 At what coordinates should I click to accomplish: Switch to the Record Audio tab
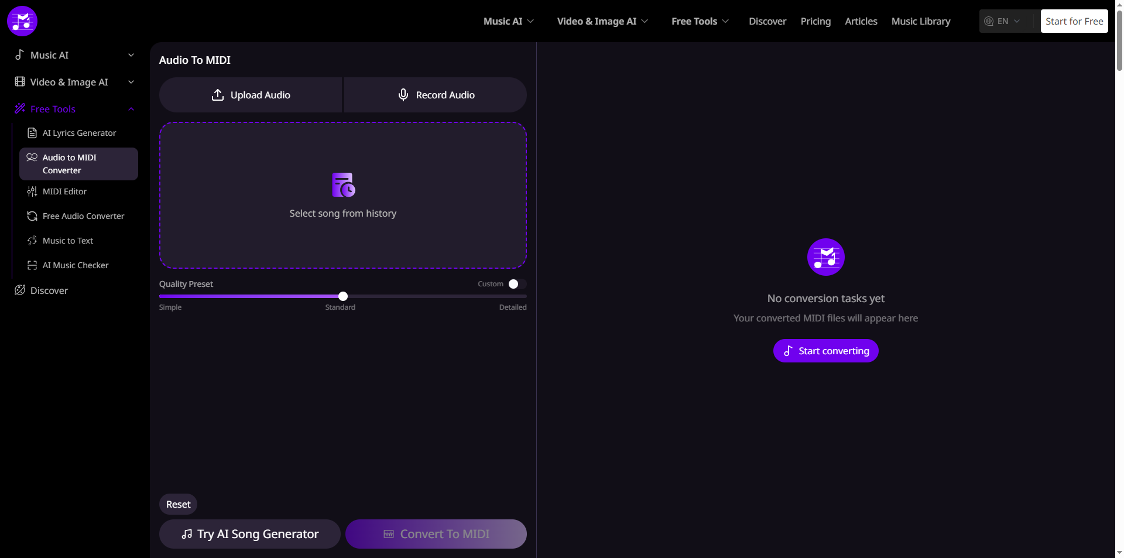click(x=436, y=95)
